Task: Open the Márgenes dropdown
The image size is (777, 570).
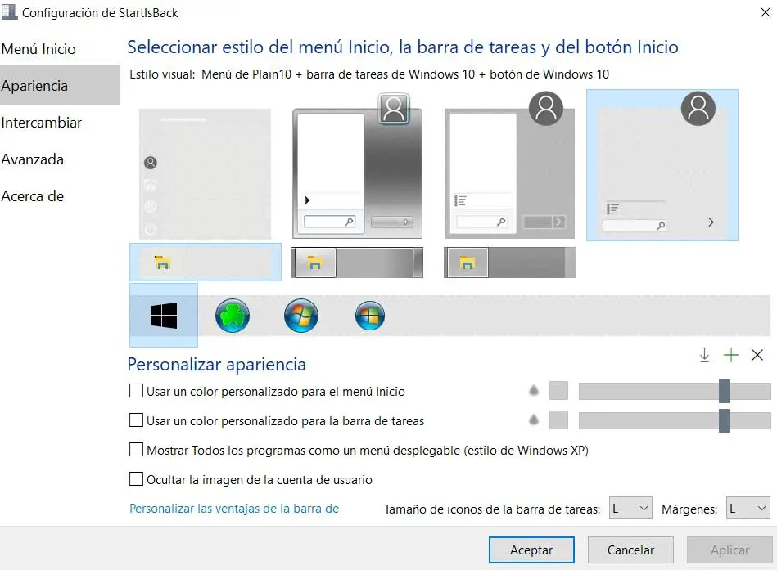Action: tap(748, 508)
